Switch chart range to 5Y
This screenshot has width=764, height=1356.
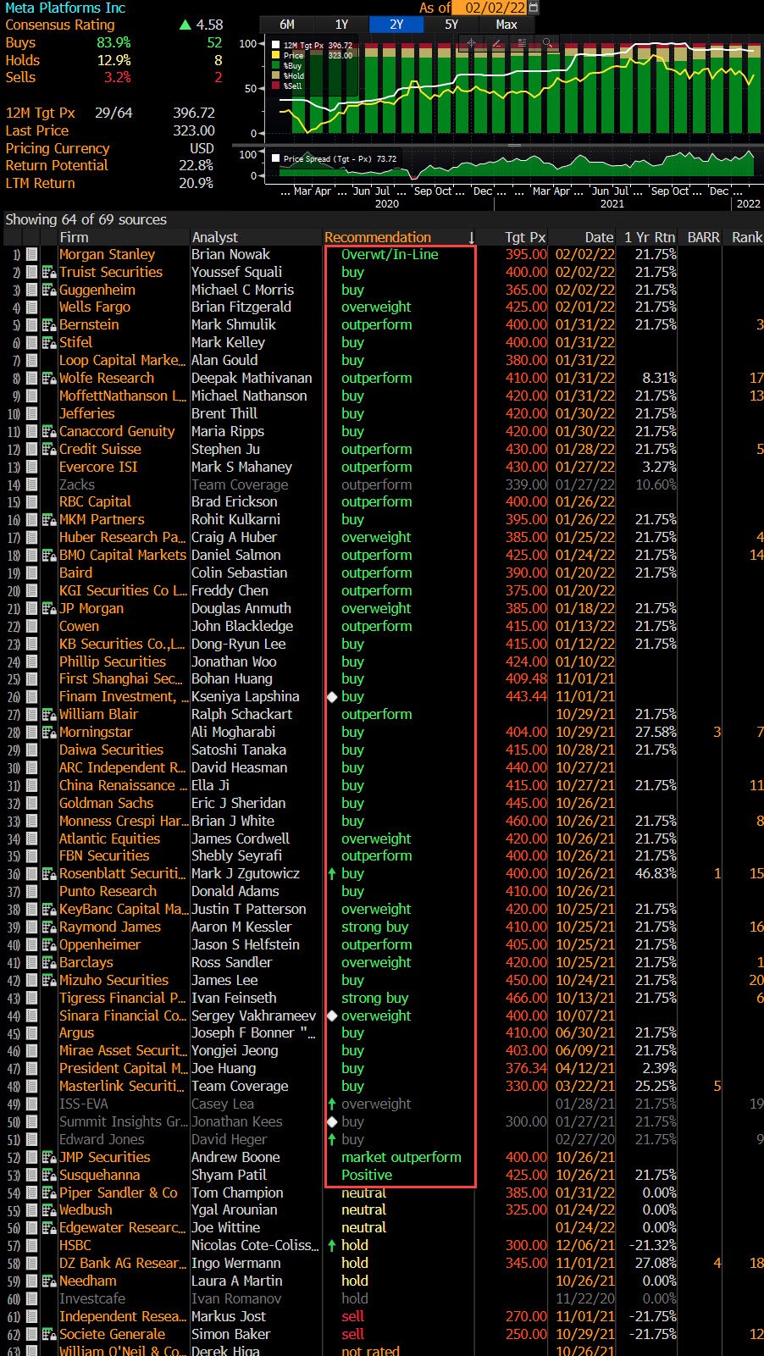click(x=451, y=25)
